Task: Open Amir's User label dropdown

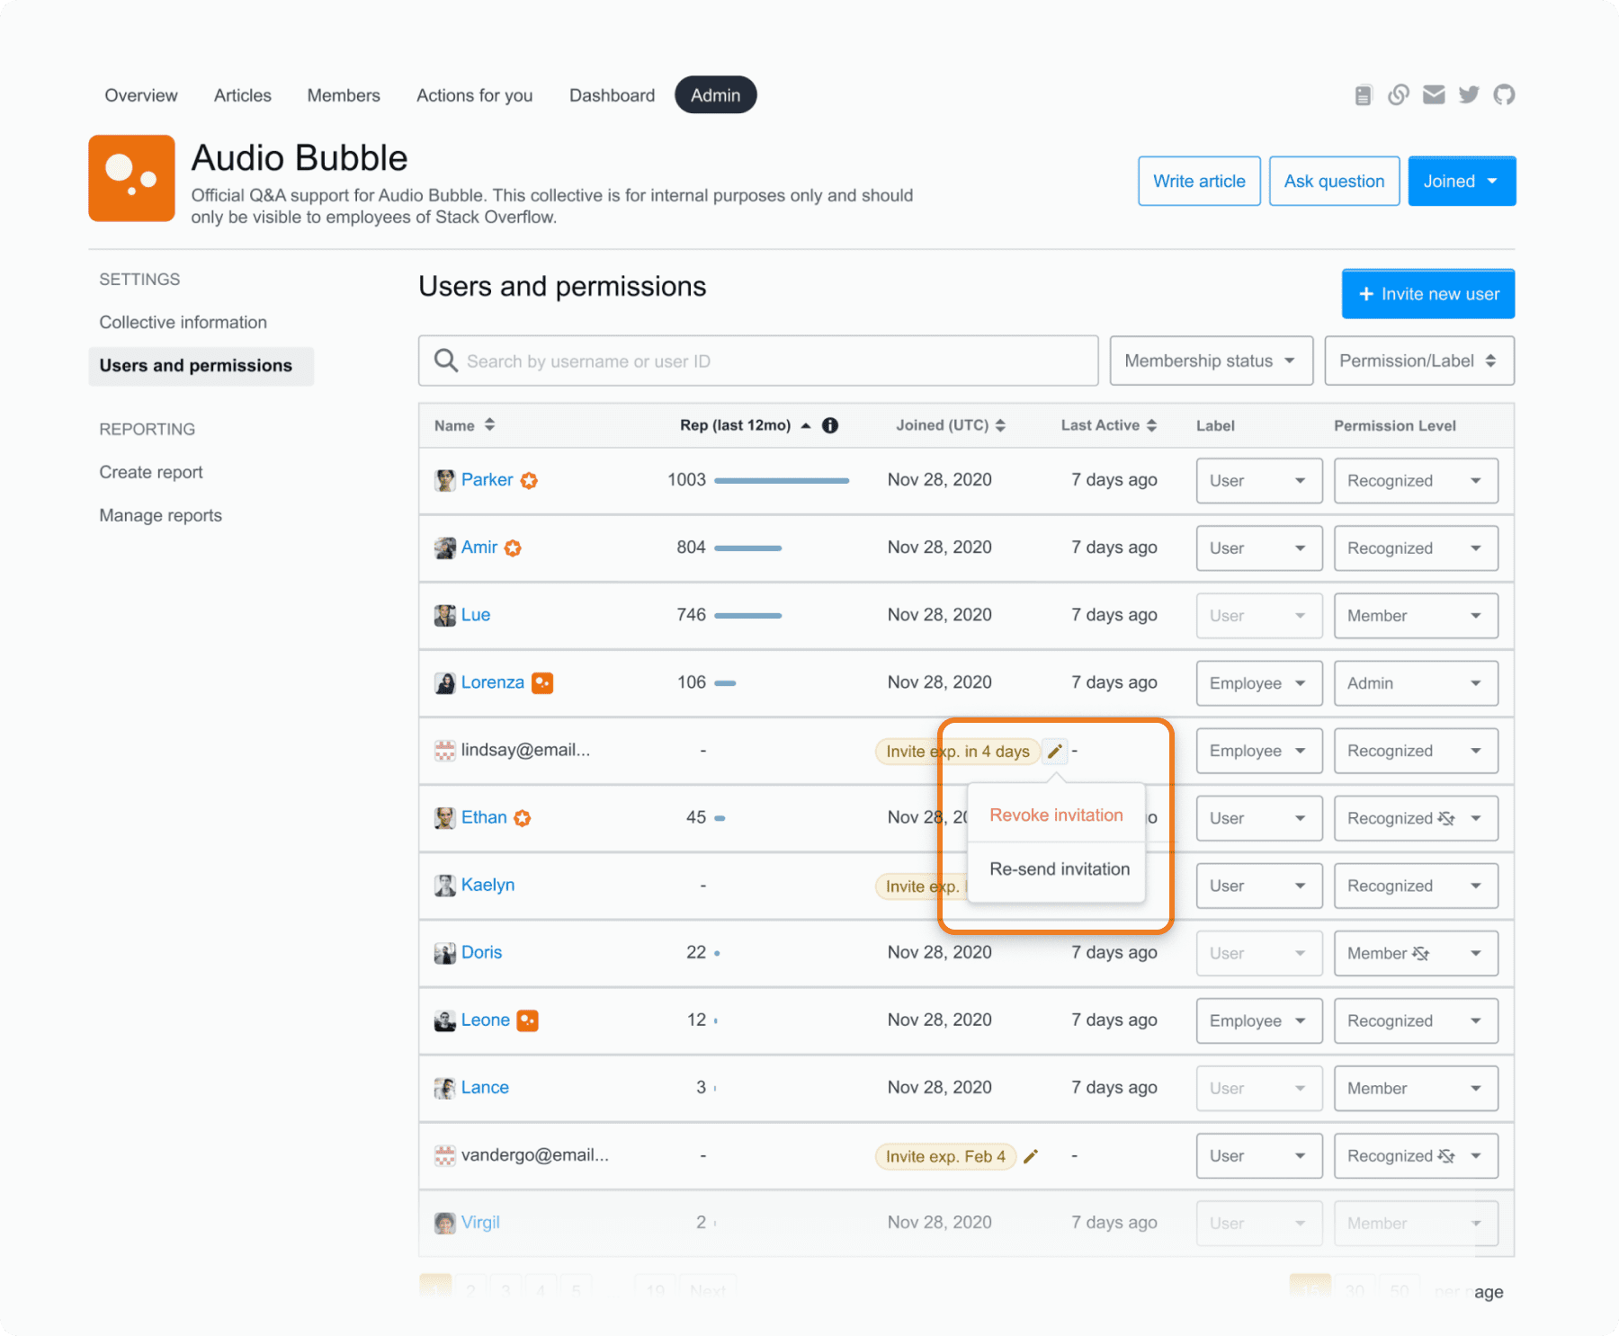Action: click(x=1258, y=548)
